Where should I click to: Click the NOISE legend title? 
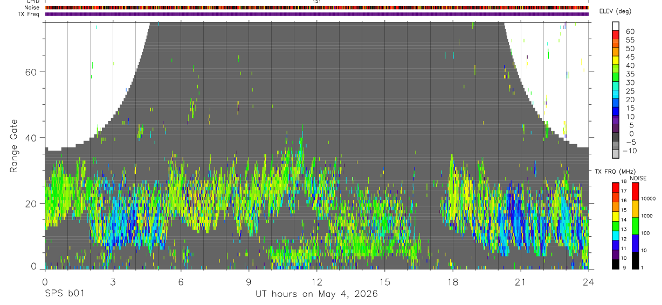[639, 178]
